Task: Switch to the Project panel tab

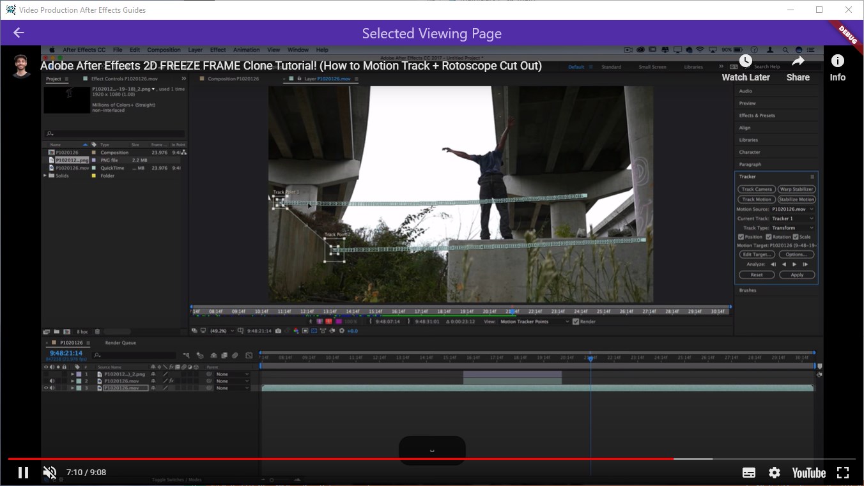Action: (54, 79)
